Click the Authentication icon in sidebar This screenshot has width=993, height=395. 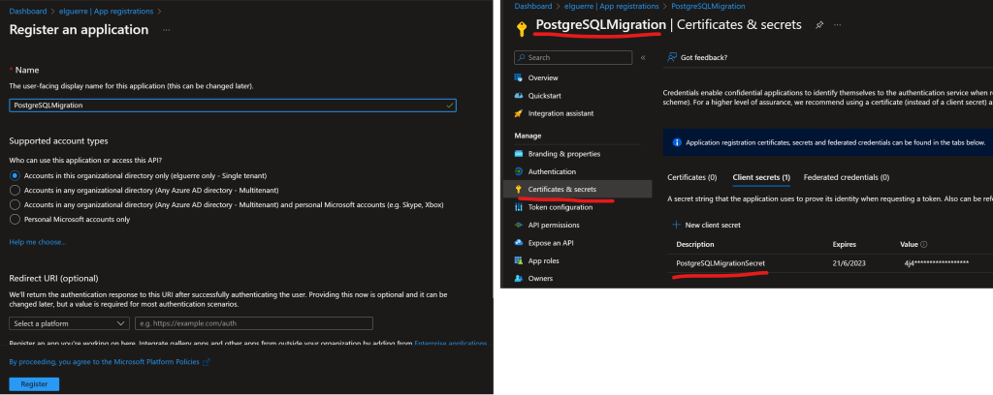tap(519, 171)
